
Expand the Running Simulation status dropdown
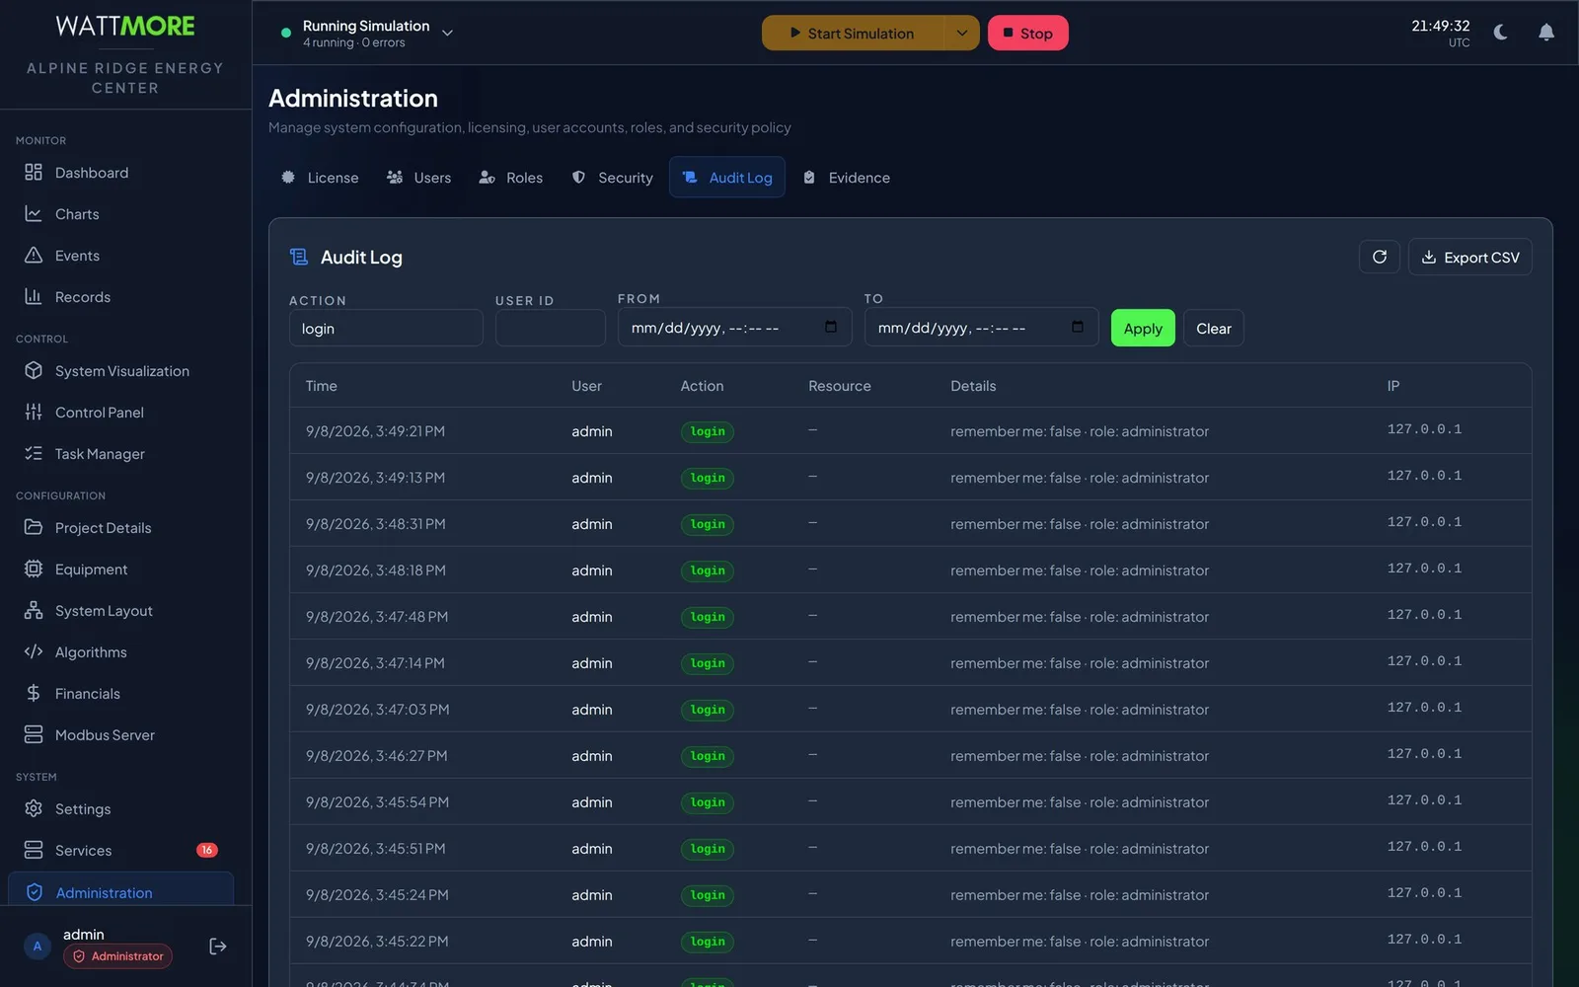click(x=448, y=34)
